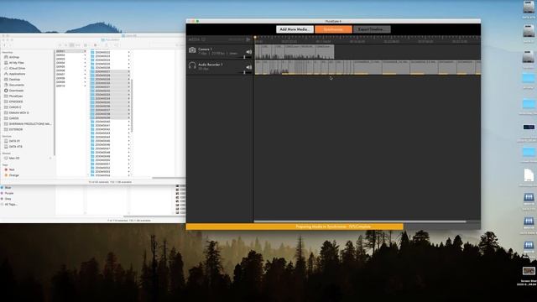
Task: Open AirDrop in the Finder sidebar
Action: pyautogui.click(x=13, y=57)
